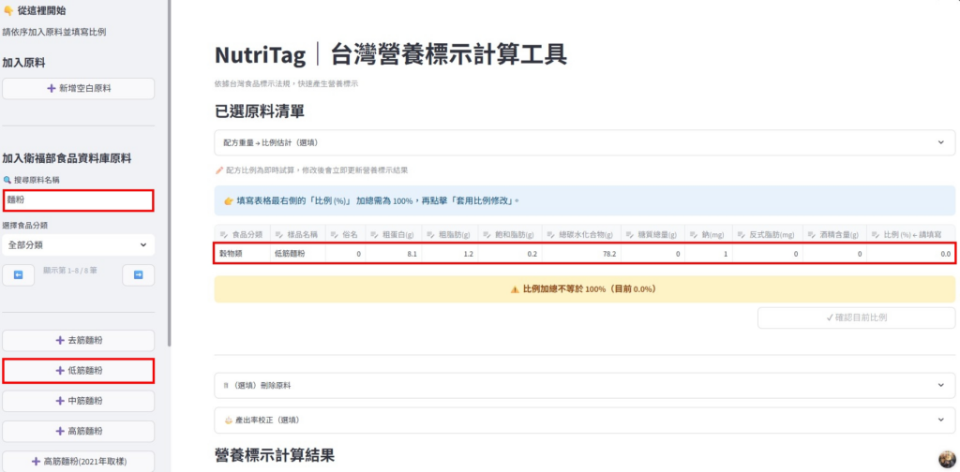The width and height of the screenshot is (960, 472).
Task: Select the 78.2 carbohydrate cell
Action: 581,253
